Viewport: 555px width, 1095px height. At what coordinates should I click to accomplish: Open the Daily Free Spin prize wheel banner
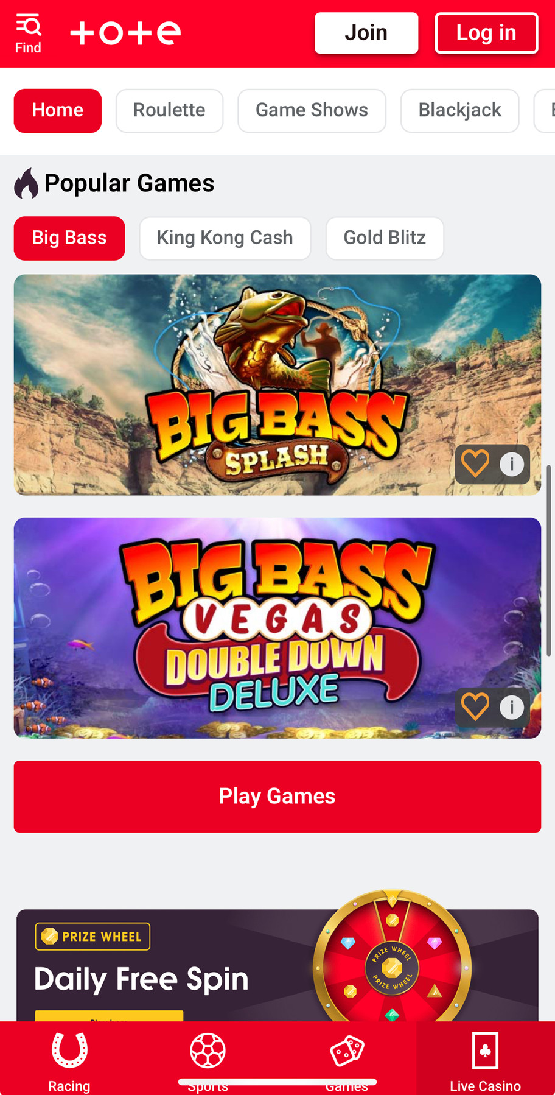click(x=277, y=965)
